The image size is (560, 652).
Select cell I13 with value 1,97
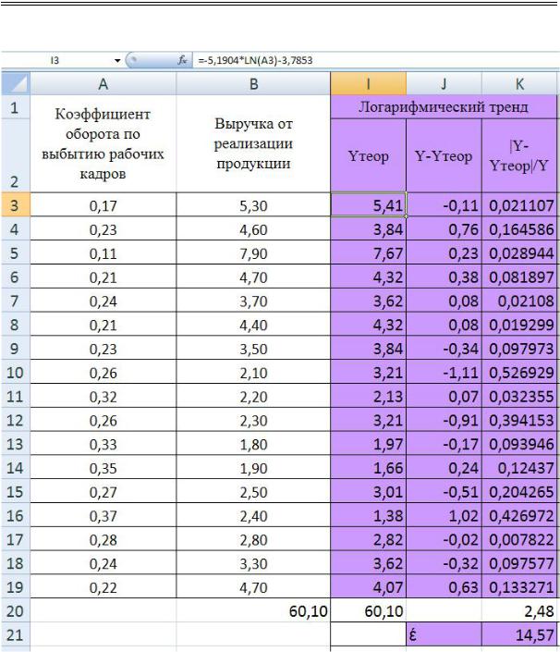pyautogui.click(x=369, y=444)
